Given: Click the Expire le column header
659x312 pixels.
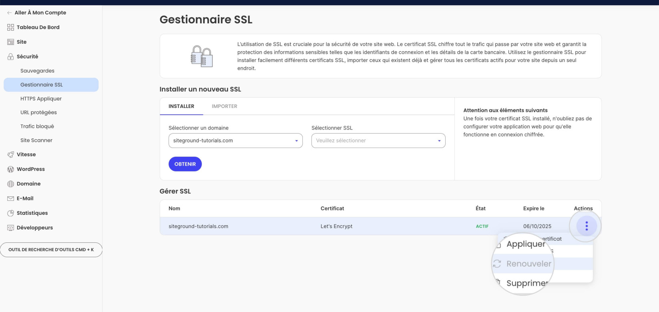Looking at the screenshot, I should coord(534,208).
